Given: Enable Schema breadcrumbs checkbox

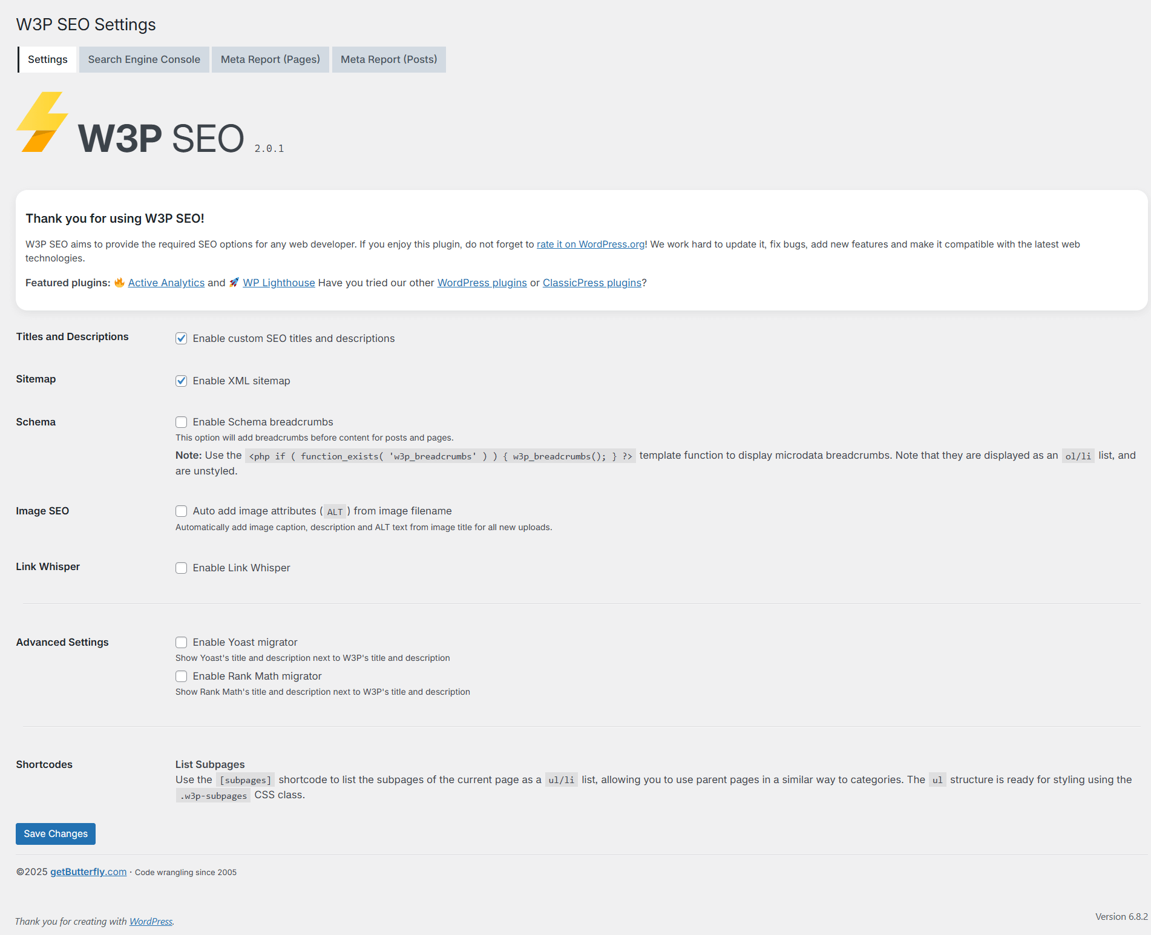Looking at the screenshot, I should [181, 422].
